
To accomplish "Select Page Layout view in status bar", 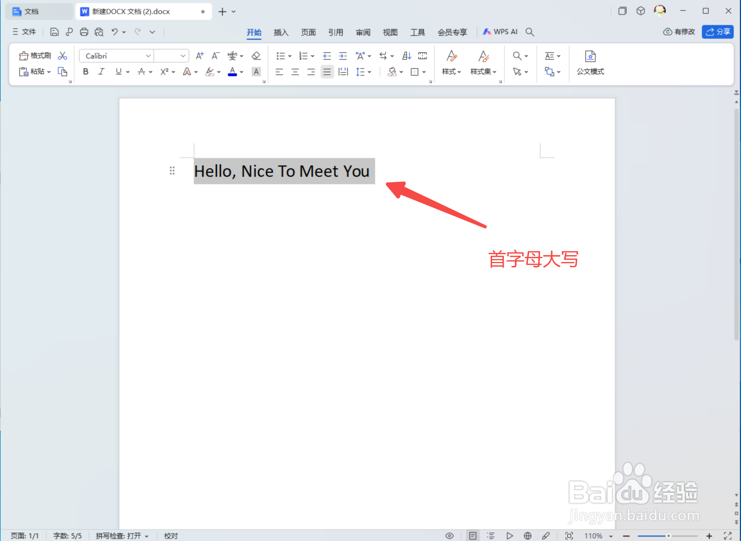I will [x=473, y=535].
